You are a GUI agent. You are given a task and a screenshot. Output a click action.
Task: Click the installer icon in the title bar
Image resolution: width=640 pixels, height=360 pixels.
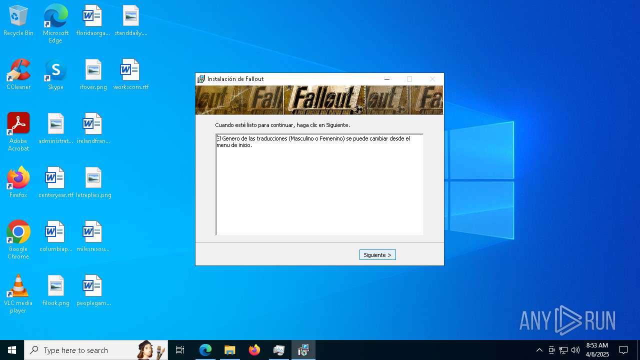coord(201,79)
